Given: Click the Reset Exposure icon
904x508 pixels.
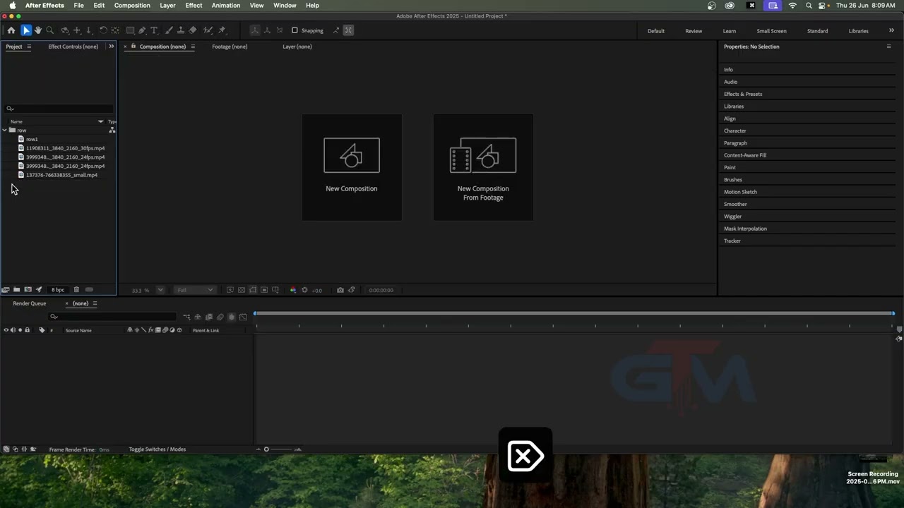Looking at the screenshot, I should [304, 290].
